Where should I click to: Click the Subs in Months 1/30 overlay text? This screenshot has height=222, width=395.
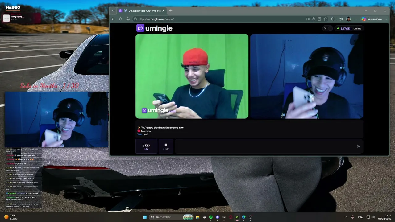(x=49, y=86)
